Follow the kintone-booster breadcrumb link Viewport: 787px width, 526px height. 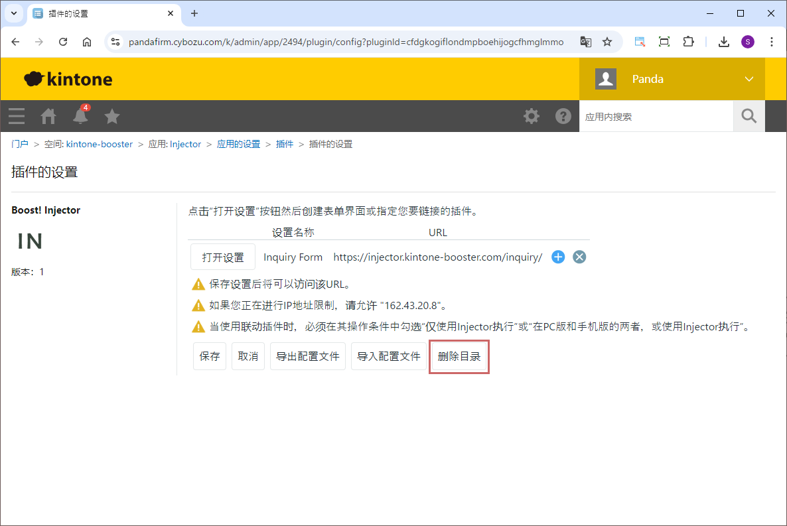[x=100, y=144]
